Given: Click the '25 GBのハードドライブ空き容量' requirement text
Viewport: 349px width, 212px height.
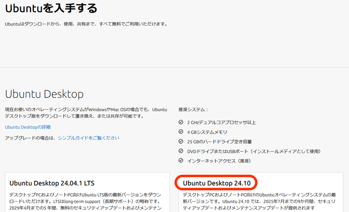Looking at the screenshot, I should 219,142.
